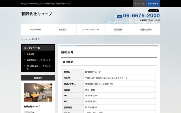Click the 有限会社キューブ site title logo
The height and width of the screenshot is (113, 181).
tap(37, 14)
